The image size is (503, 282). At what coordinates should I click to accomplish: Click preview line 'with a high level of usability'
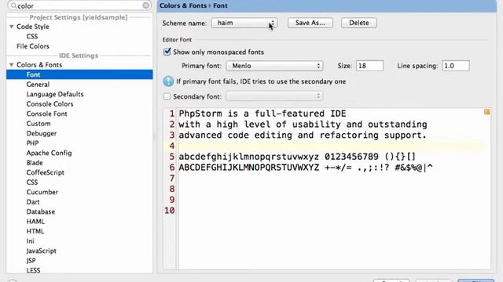click(x=303, y=124)
